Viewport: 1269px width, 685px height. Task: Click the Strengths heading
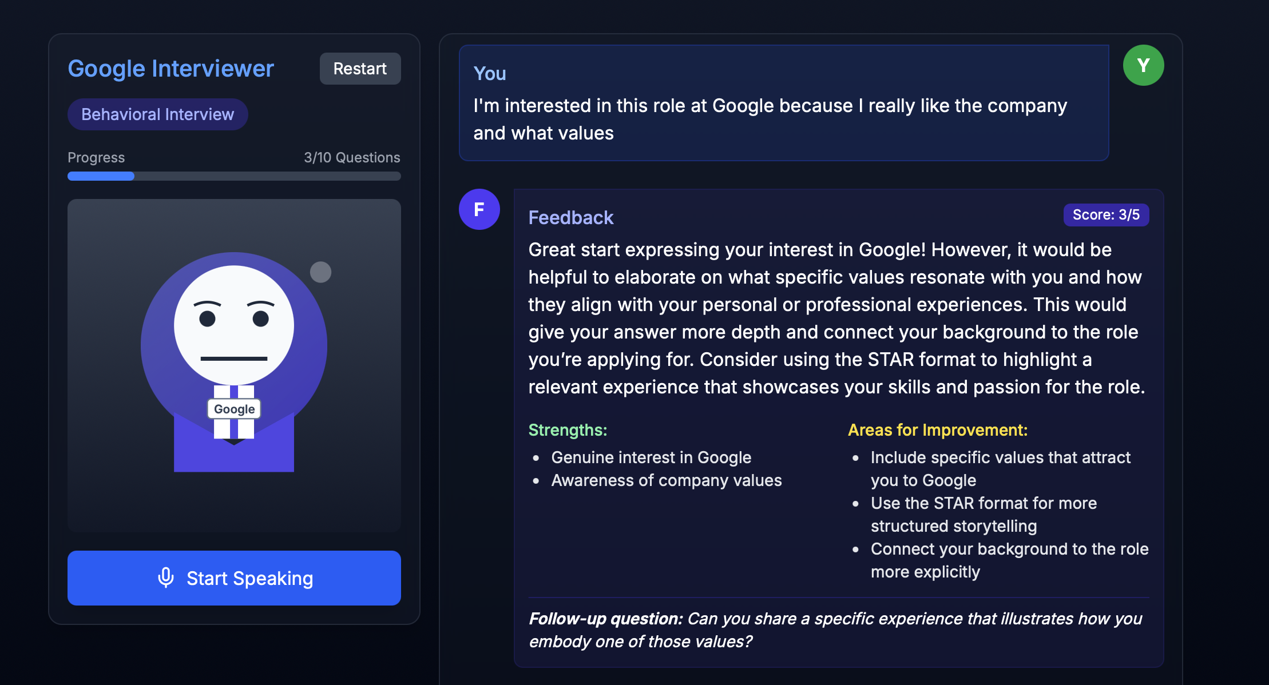pos(568,430)
